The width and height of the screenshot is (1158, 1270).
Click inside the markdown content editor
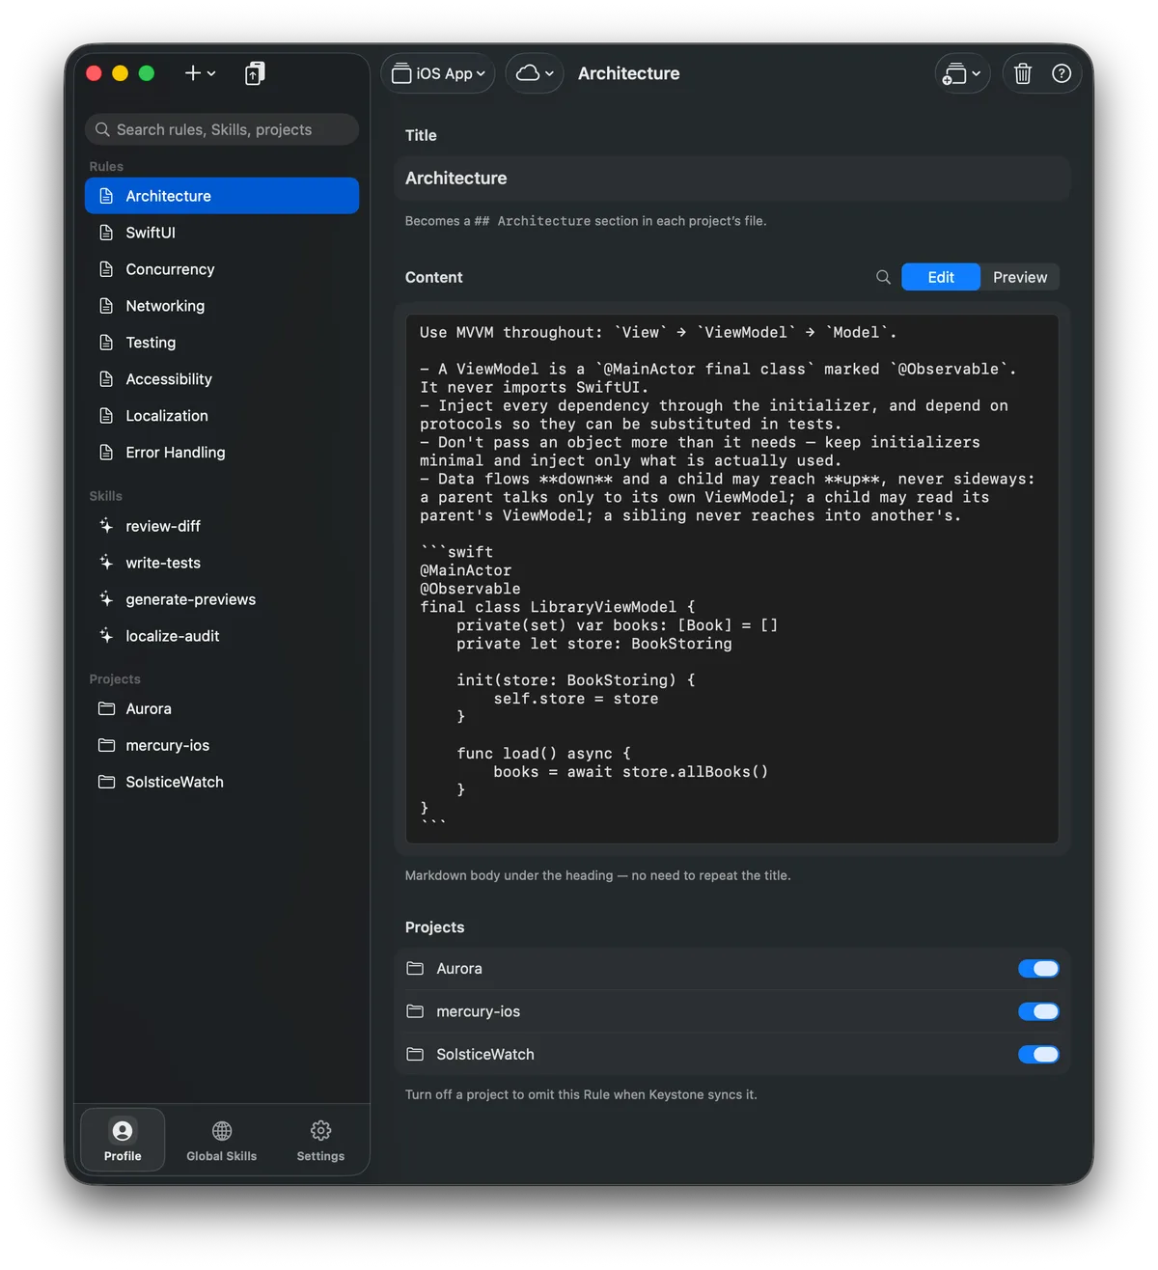732,579
